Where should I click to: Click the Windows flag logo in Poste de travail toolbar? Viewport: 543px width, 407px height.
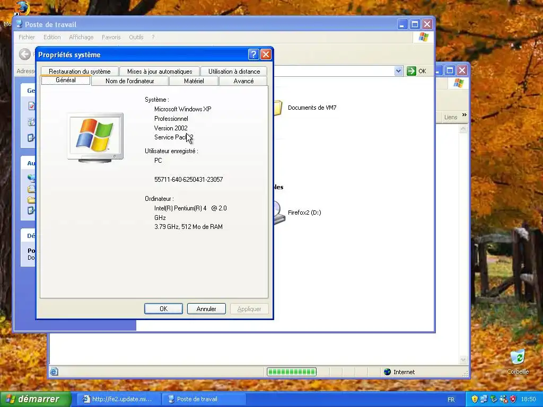(423, 37)
